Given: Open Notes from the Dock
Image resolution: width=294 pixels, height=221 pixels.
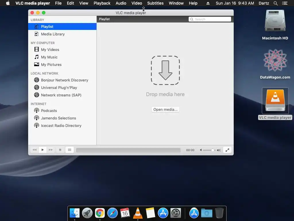Looking at the screenshot, I should (x=150, y=213).
